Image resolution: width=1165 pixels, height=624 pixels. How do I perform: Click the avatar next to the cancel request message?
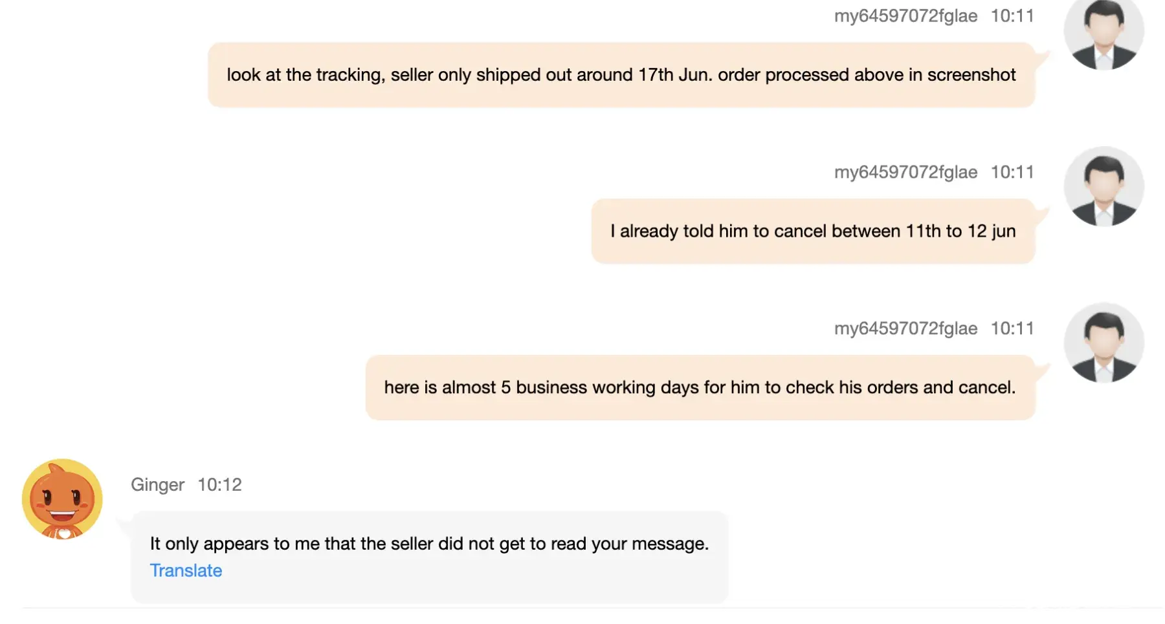point(1104,186)
